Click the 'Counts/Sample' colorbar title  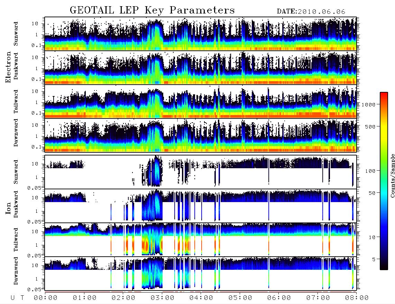tap(392, 175)
